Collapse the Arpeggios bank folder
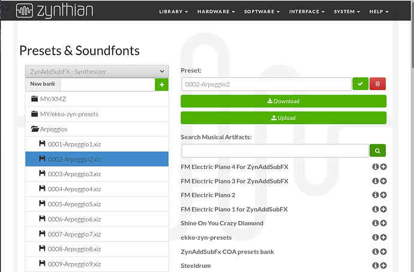Screen dimensions: 414x272 pyautogui.click(x=97, y=129)
